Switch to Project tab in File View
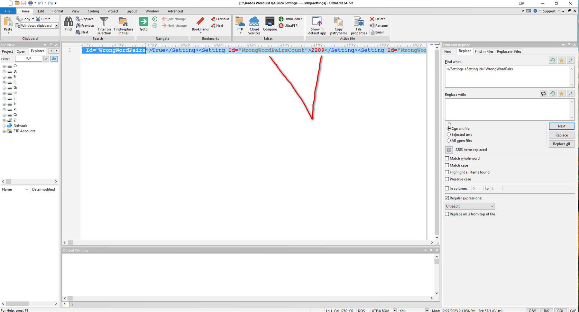 pos(7,51)
